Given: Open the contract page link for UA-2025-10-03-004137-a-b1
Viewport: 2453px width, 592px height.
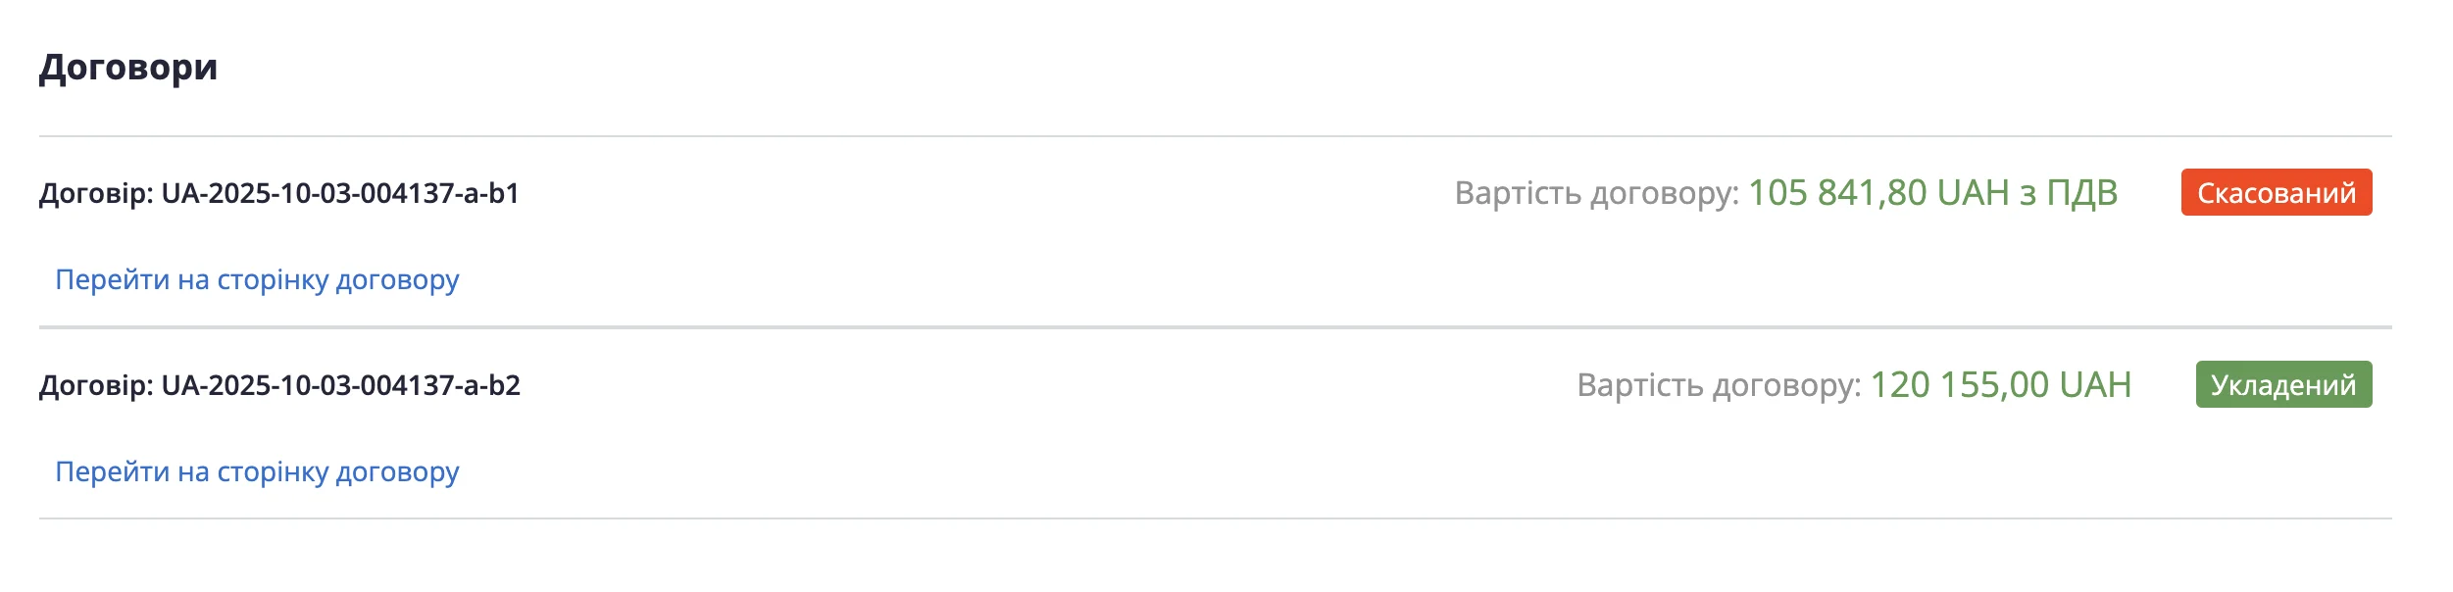Looking at the screenshot, I should [257, 280].
